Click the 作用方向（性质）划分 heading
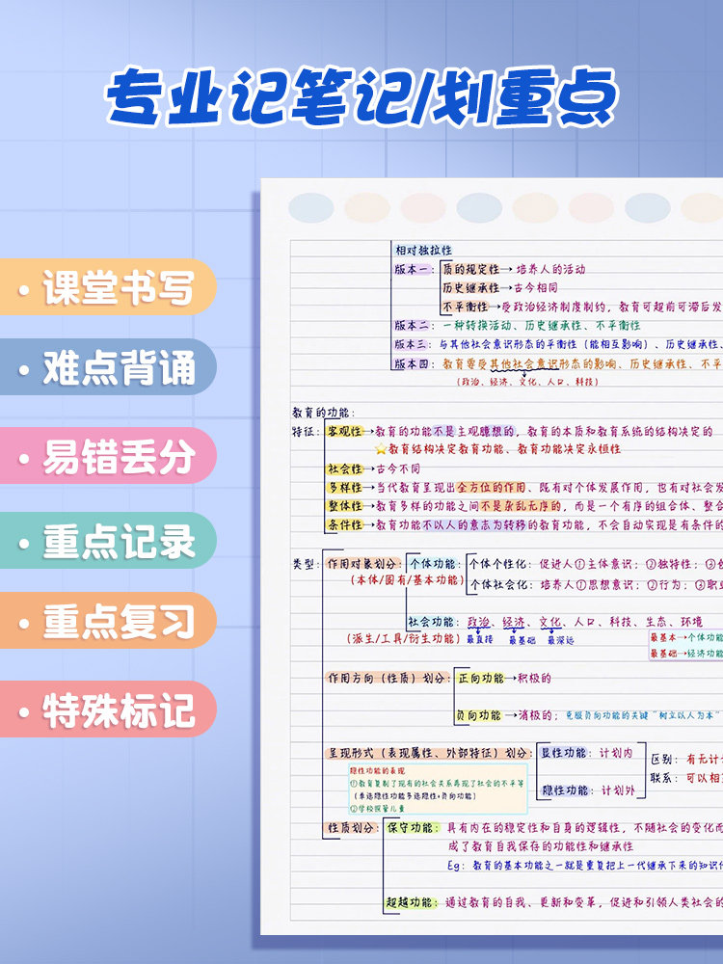723x964 pixels. tap(388, 678)
